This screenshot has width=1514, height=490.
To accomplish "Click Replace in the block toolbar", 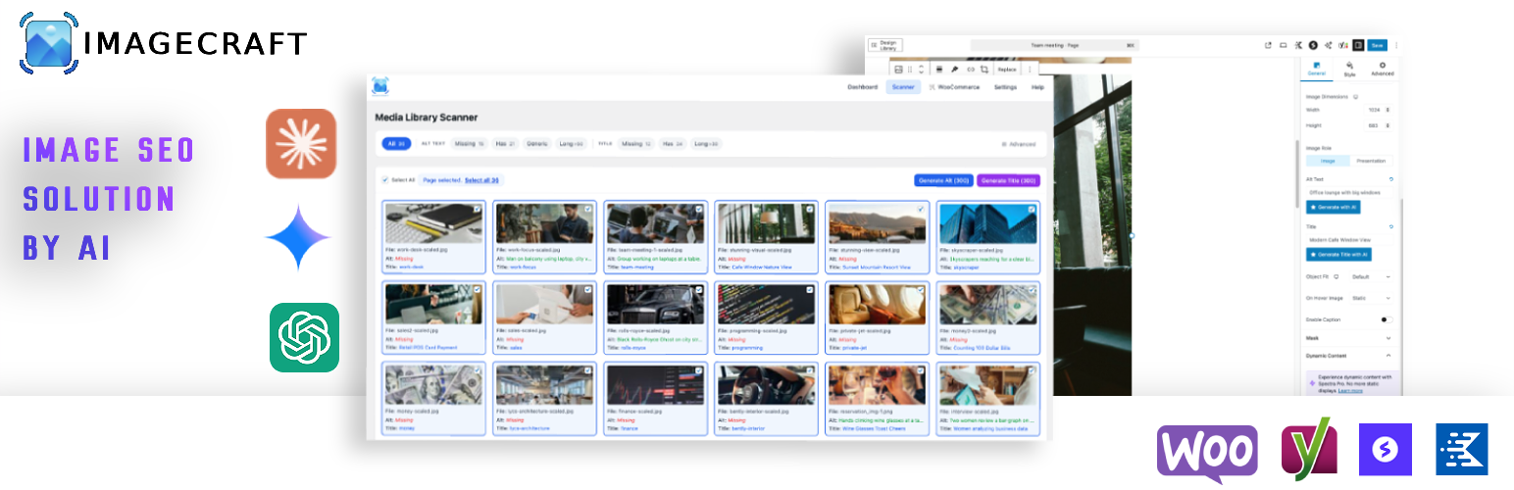I will click(x=1007, y=70).
